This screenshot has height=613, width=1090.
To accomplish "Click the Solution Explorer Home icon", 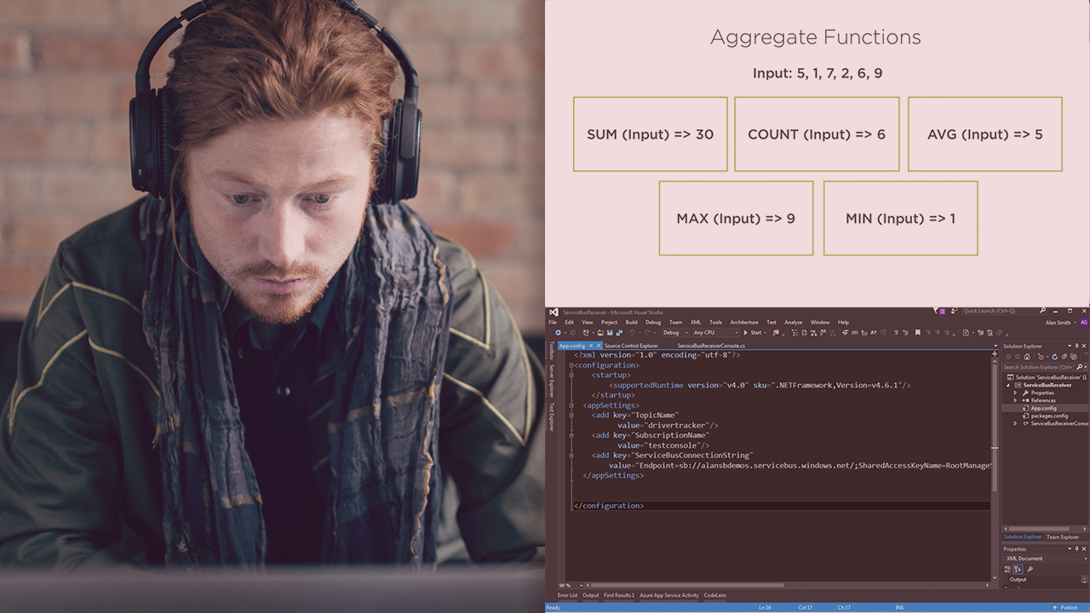I will coord(1027,357).
